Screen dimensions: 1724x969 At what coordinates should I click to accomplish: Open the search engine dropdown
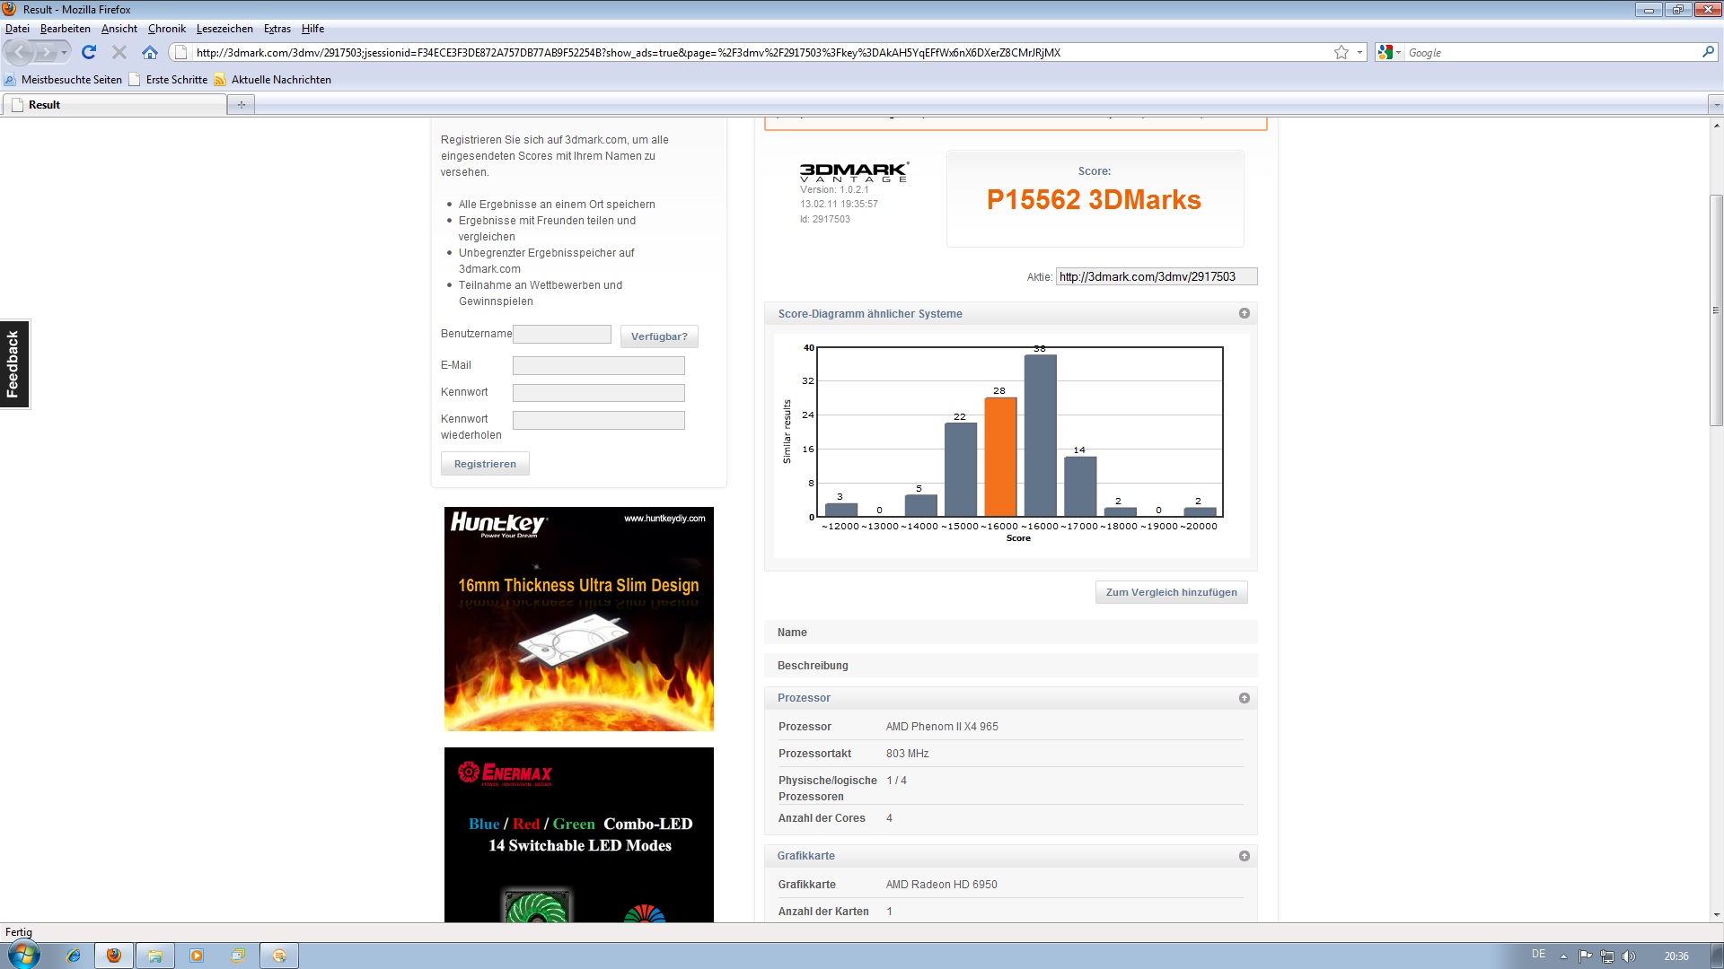(1390, 52)
